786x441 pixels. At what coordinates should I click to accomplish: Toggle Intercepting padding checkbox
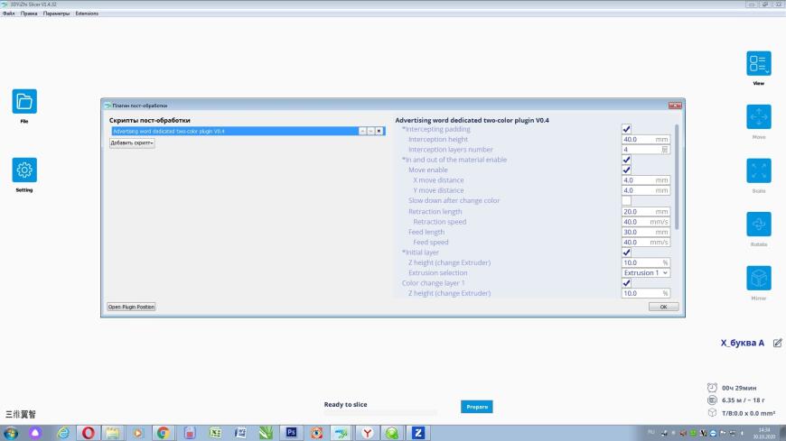626,129
